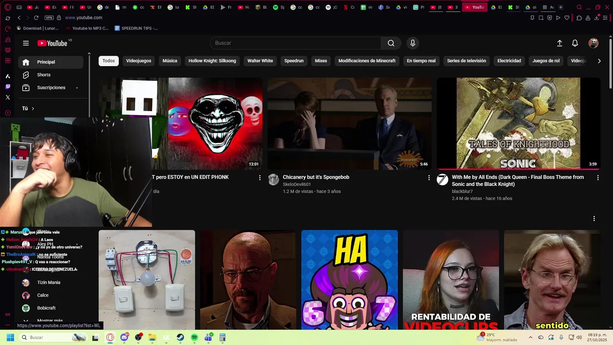
Task: Open blackblur7 channel avatar
Action: click(443, 180)
